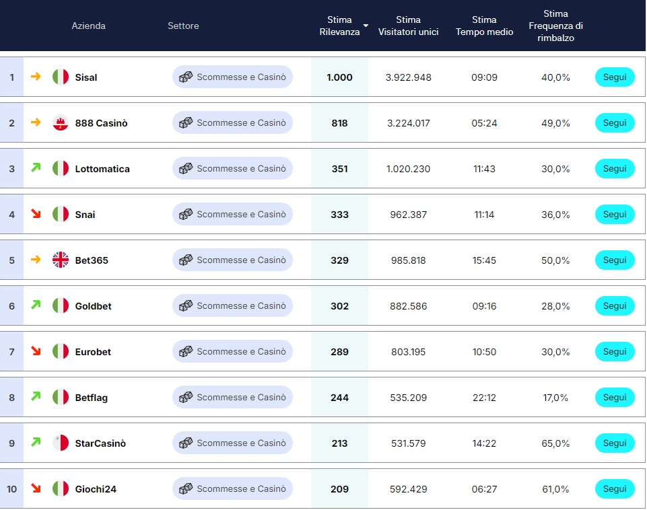Follow StarCasinò using the Segui button
The width and height of the screenshot is (647, 510).
pos(615,443)
